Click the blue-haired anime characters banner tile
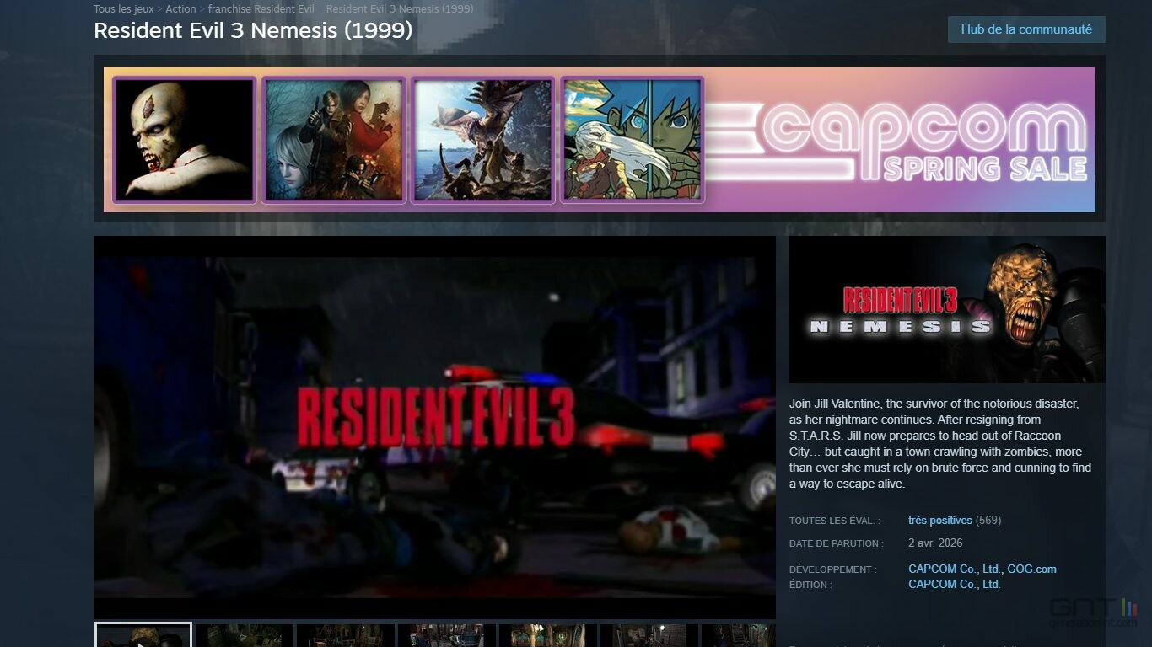The image size is (1152, 647). (631, 140)
